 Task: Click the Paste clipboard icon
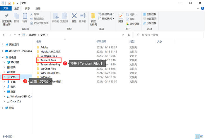pos(25,16)
